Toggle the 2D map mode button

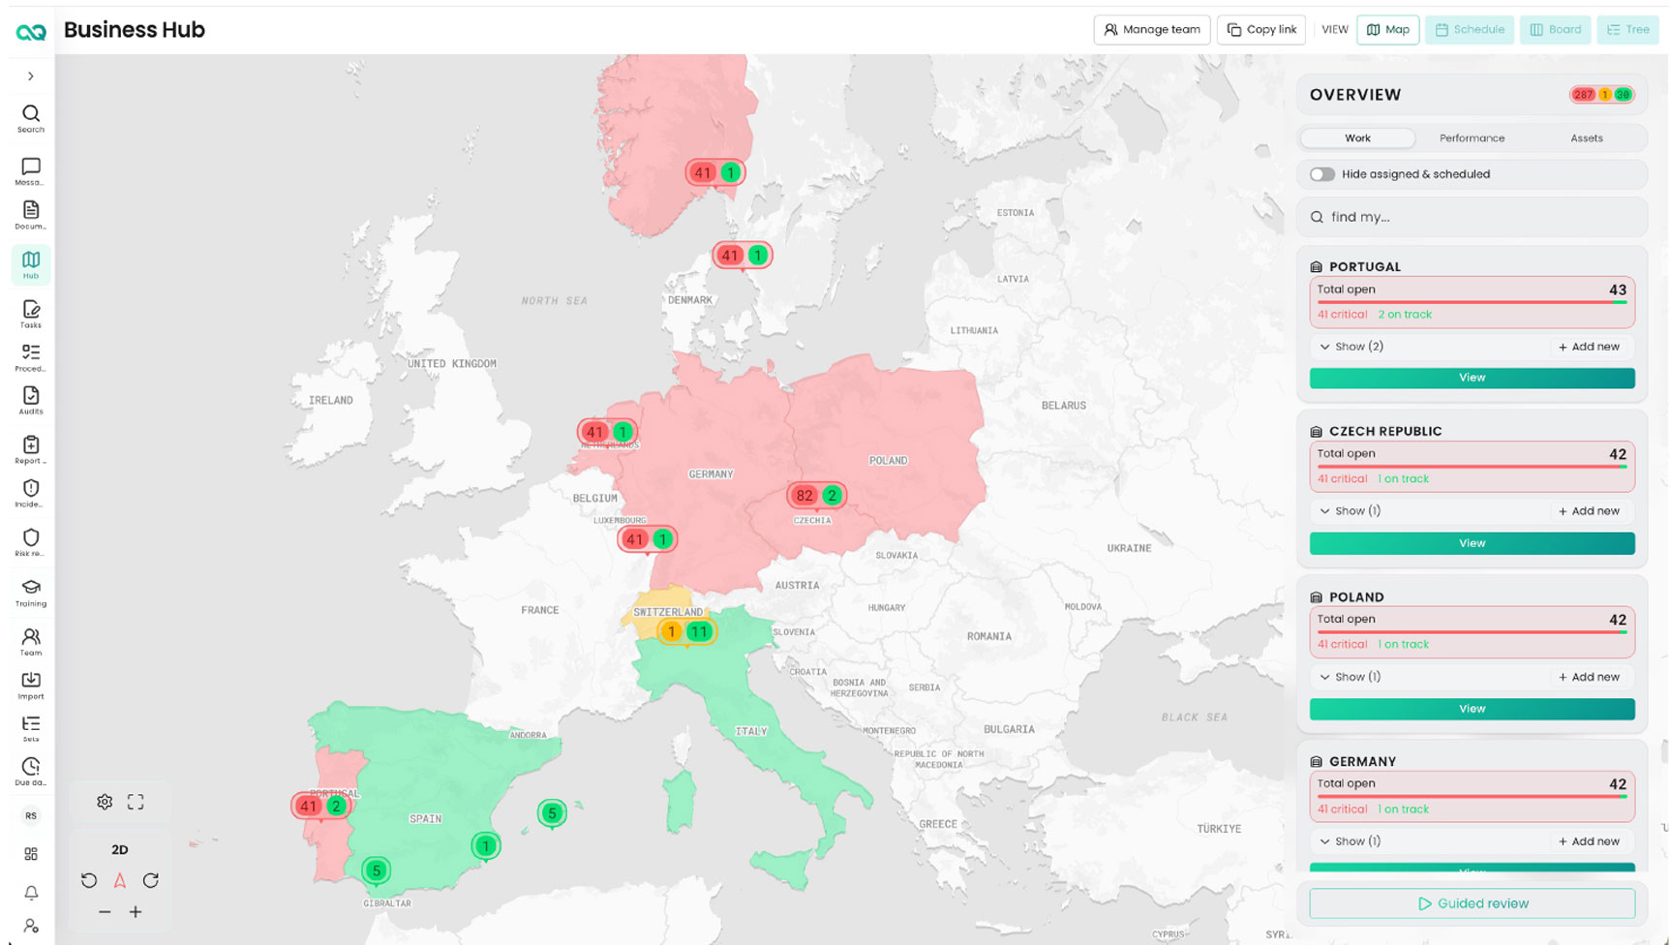click(120, 849)
